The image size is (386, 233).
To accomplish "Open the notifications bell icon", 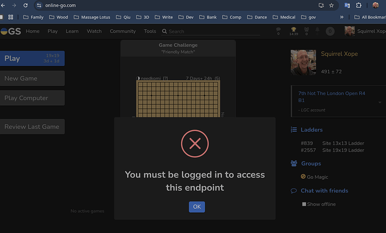I will click(317, 31).
